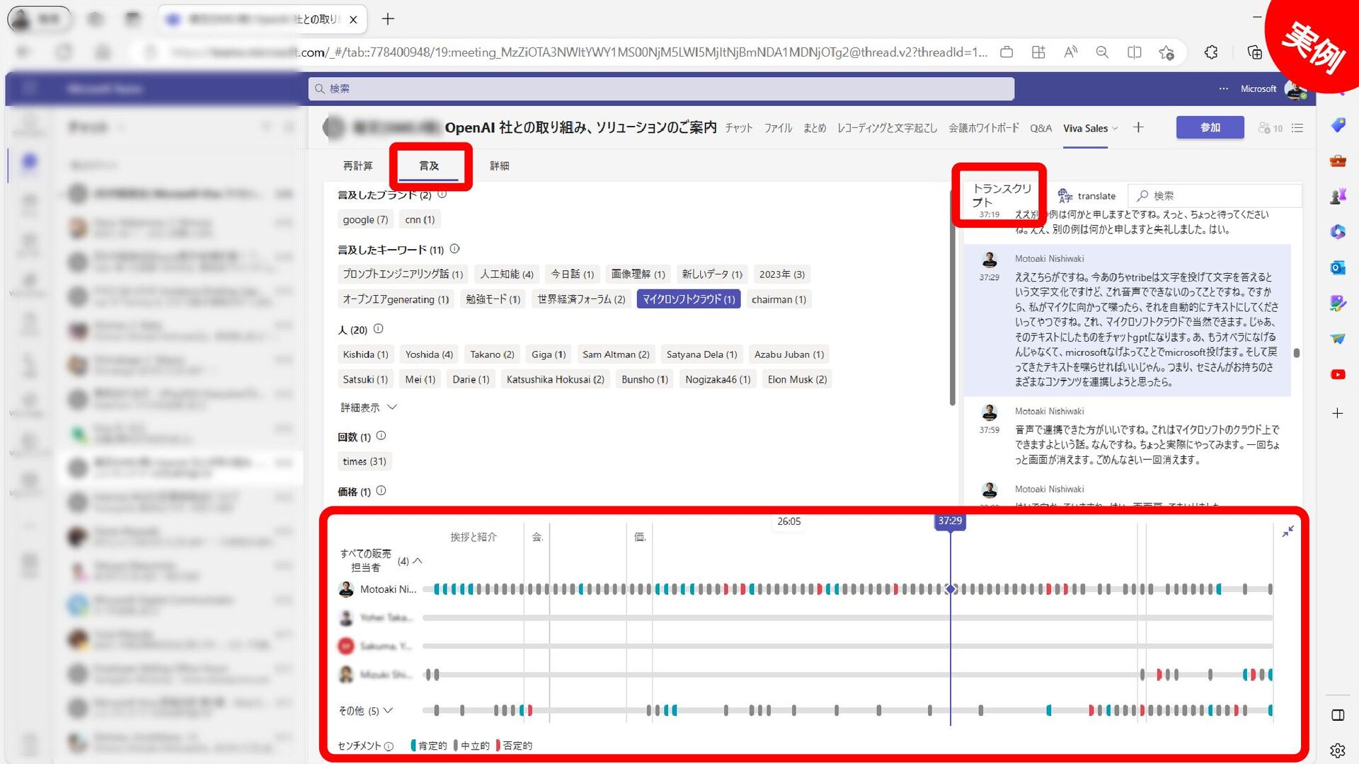Switch to the 詳細 tab
The width and height of the screenshot is (1359, 764).
(499, 166)
